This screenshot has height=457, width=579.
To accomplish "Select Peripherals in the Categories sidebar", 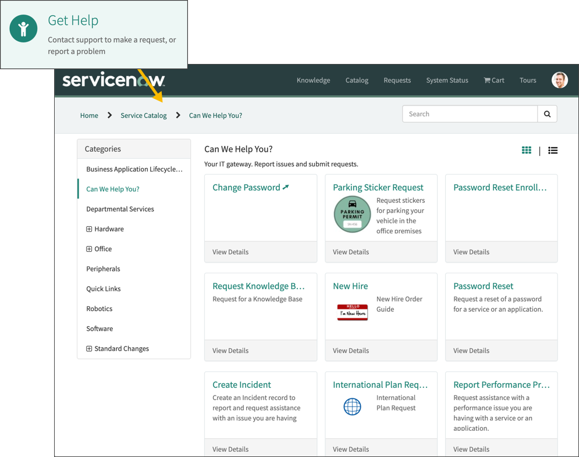I will (x=103, y=269).
